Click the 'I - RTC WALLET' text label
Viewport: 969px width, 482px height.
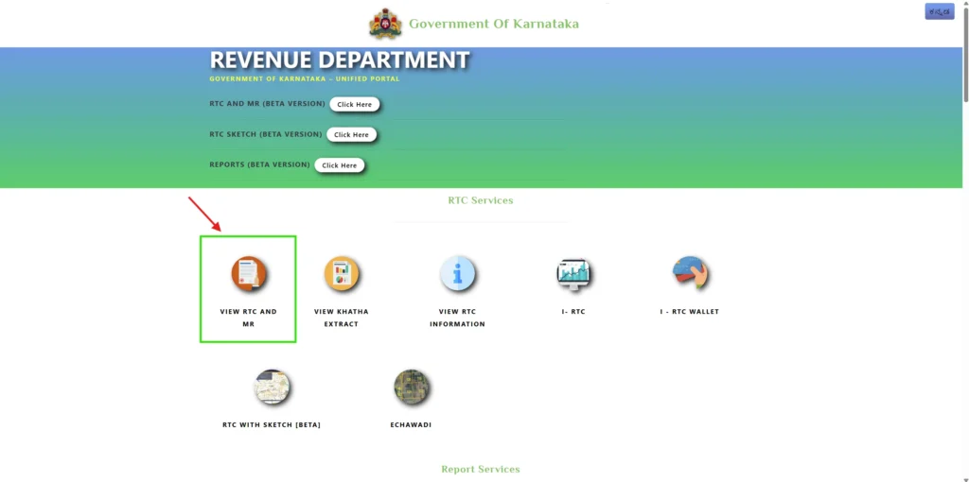[x=690, y=312]
